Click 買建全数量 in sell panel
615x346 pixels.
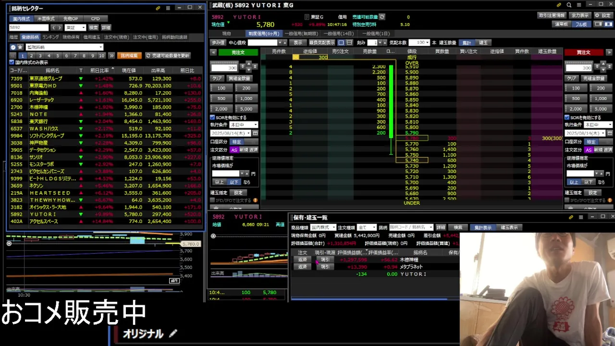point(239,78)
